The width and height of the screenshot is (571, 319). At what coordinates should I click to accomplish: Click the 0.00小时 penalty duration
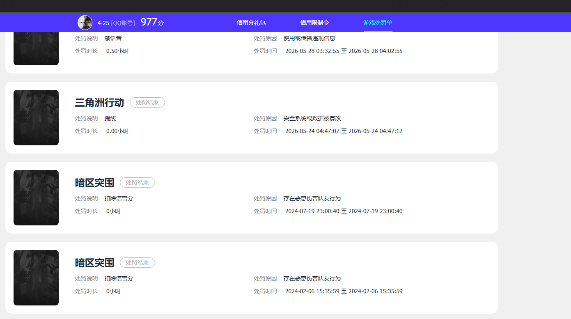[x=117, y=131]
